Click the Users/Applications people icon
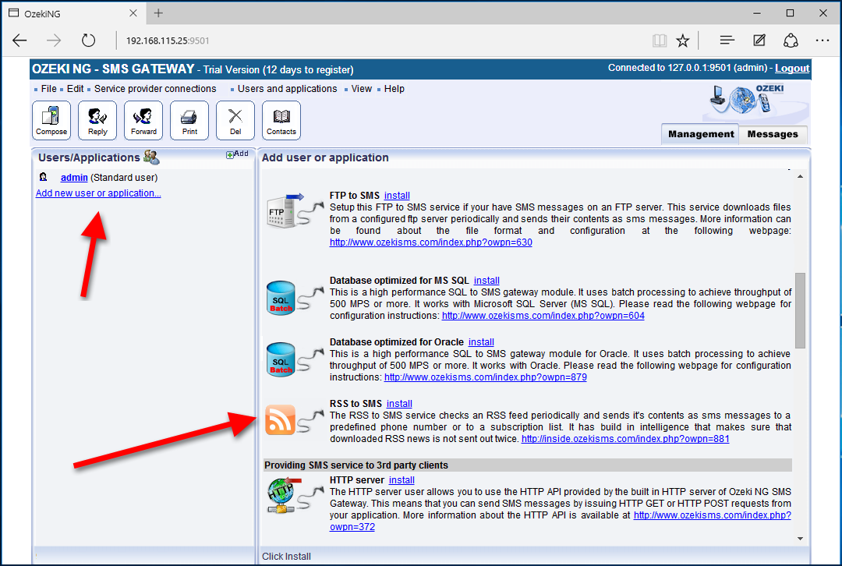Screen dimensions: 842x566 click(151, 157)
